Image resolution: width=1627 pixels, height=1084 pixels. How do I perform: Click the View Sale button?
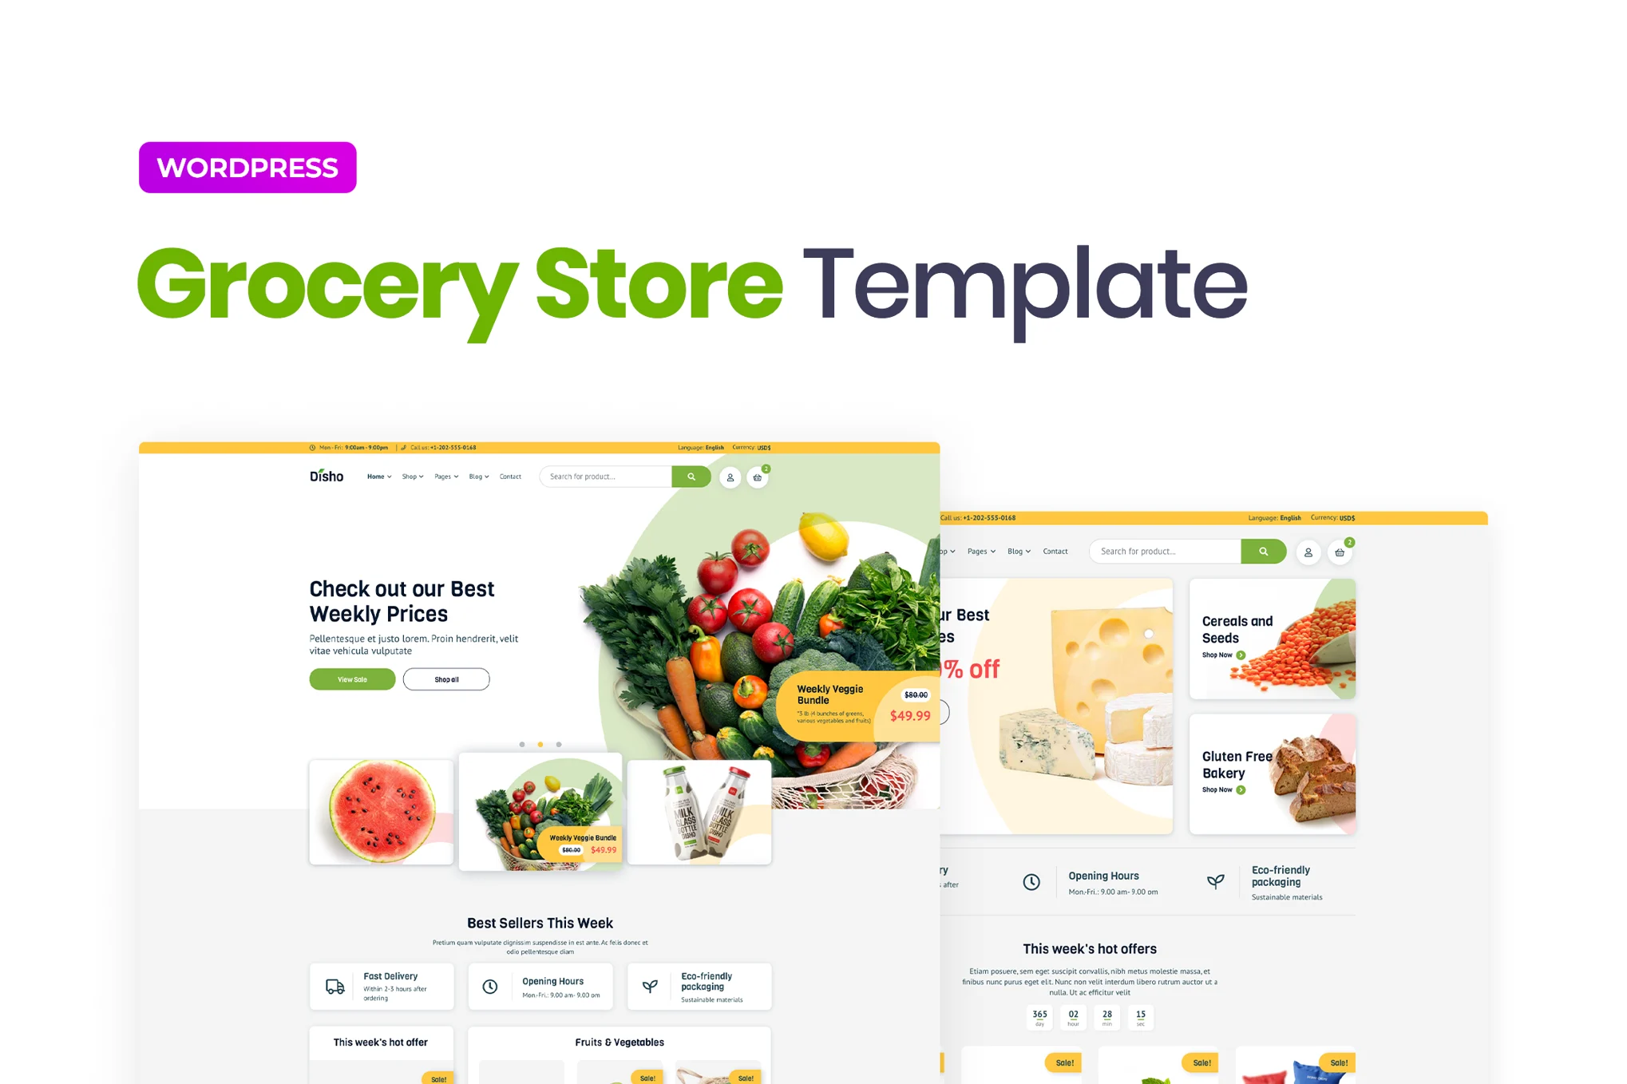click(350, 680)
